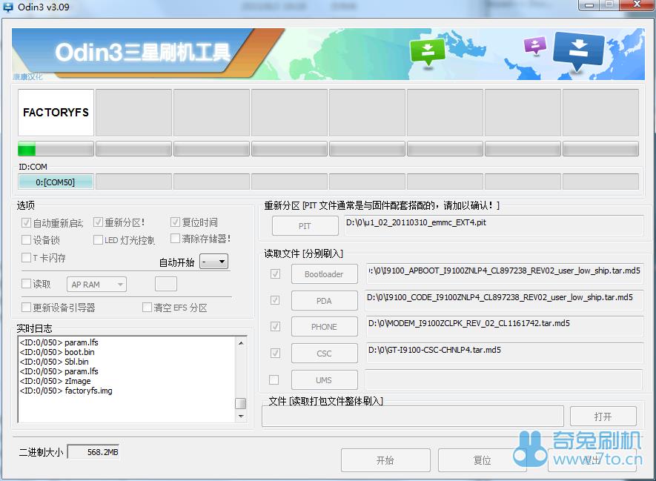Click the world map graphic in banner

(x=489, y=56)
